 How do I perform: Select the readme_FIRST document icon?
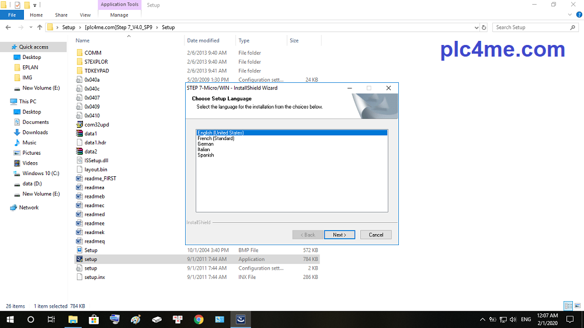tap(79, 179)
